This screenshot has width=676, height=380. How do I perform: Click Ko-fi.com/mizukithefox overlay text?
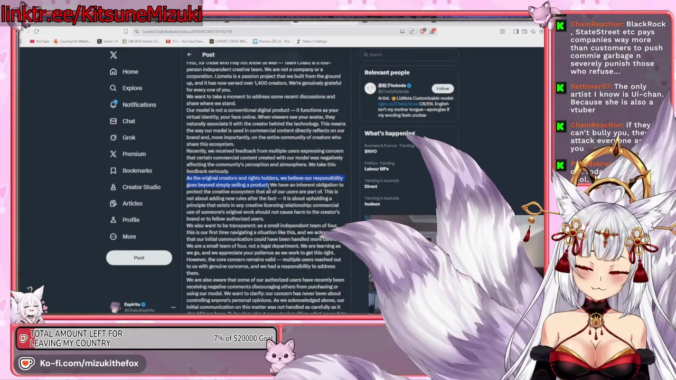pyautogui.click(x=89, y=364)
